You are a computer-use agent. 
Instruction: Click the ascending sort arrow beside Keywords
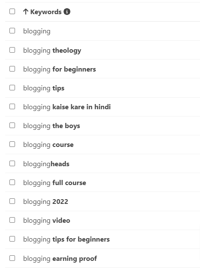[x=26, y=12]
